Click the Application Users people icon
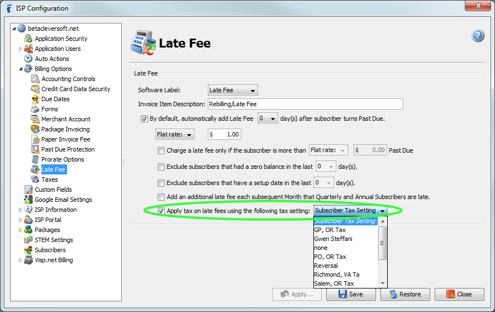This screenshot has width=495, height=312. [x=28, y=49]
